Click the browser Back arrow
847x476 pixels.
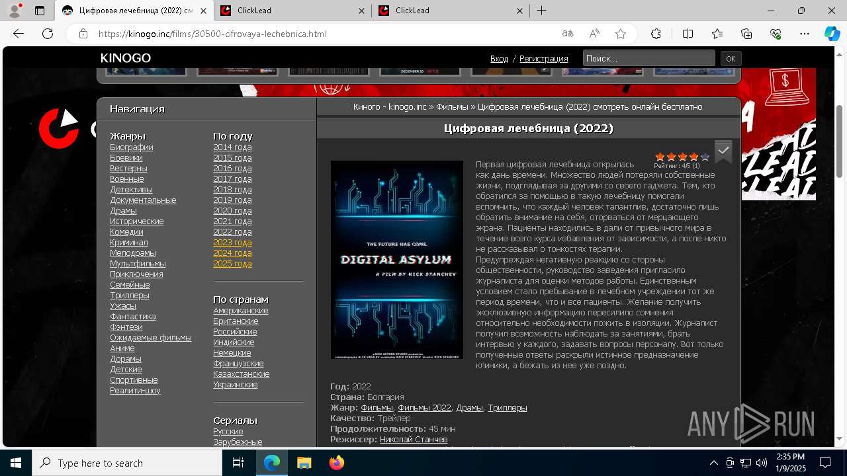(19, 34)
